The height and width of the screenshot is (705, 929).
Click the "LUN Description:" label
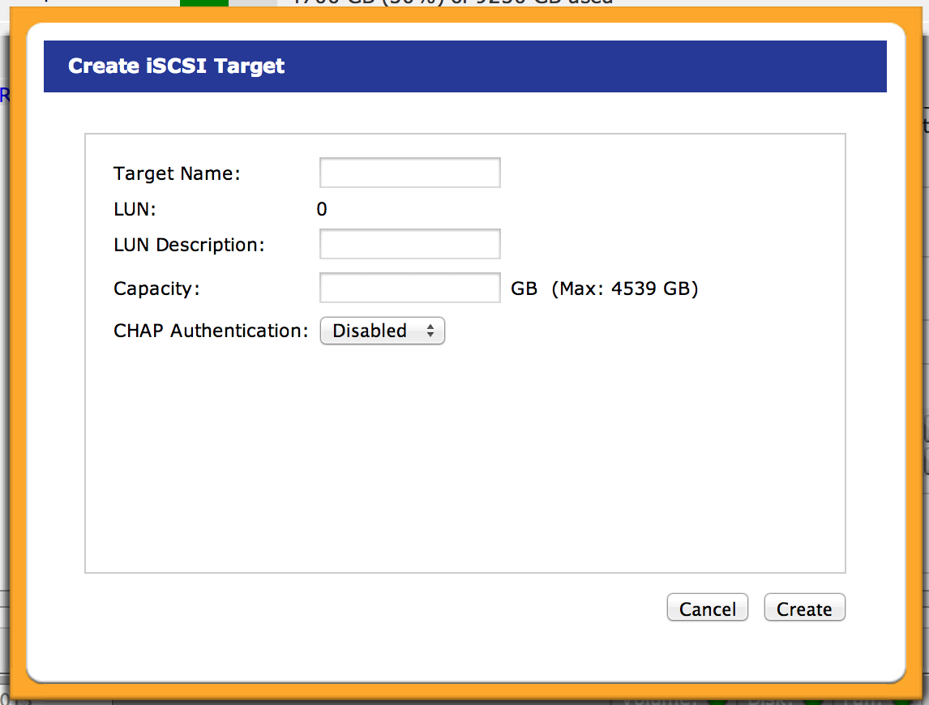click(x=189, y=245)
